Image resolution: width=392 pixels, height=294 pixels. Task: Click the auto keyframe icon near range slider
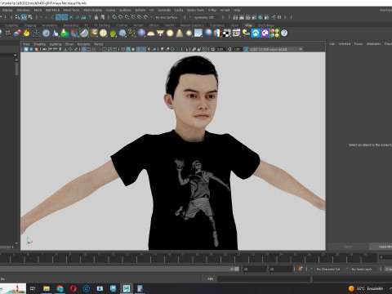(x=301, y=269)
